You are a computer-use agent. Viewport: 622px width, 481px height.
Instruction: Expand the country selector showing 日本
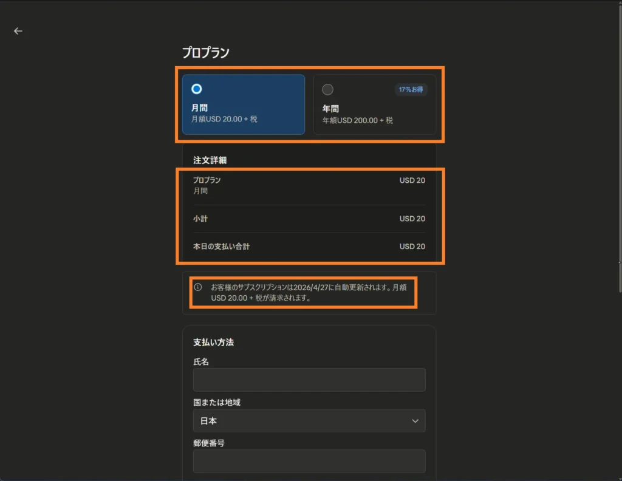[309, 420]
